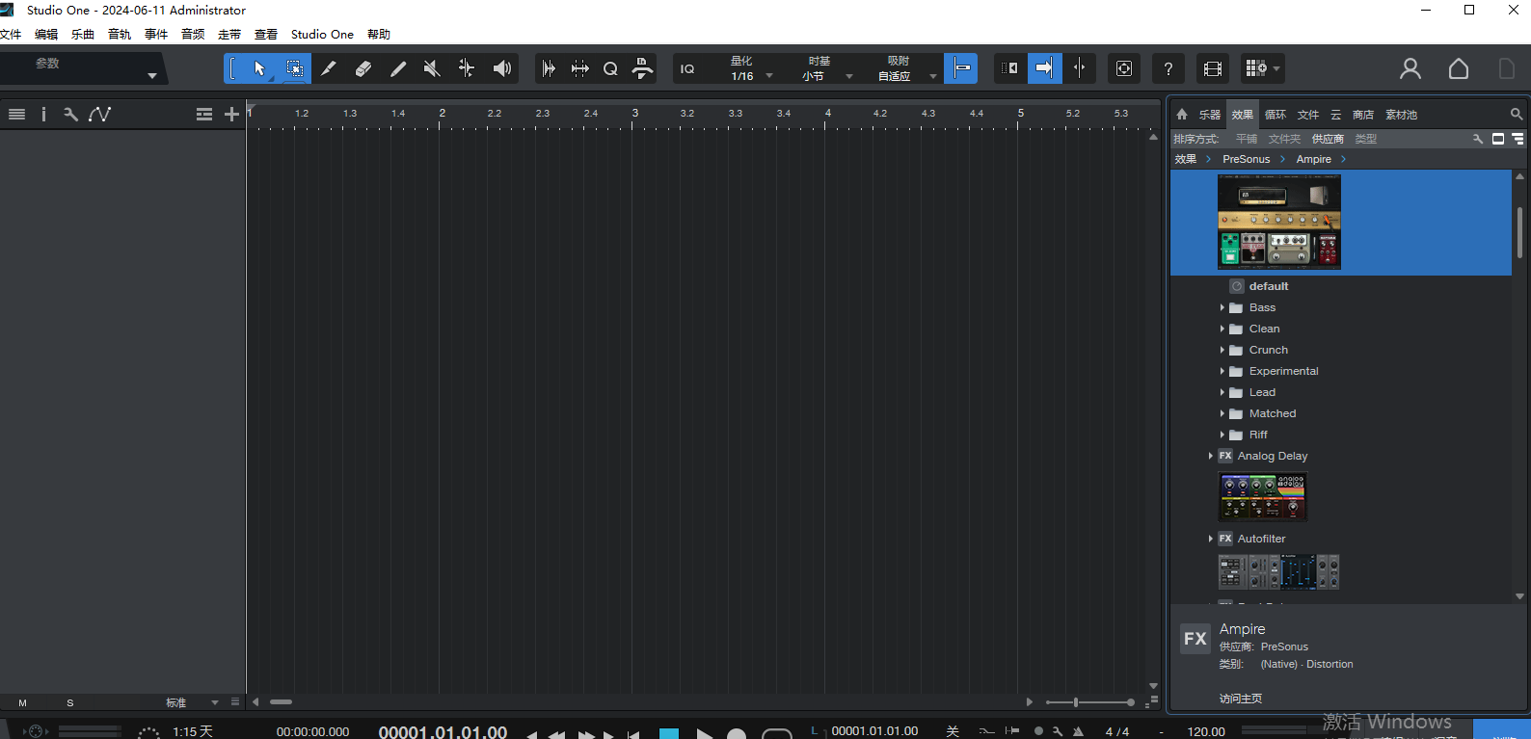Expand the Analog Delay effect

click(1211, 456)
